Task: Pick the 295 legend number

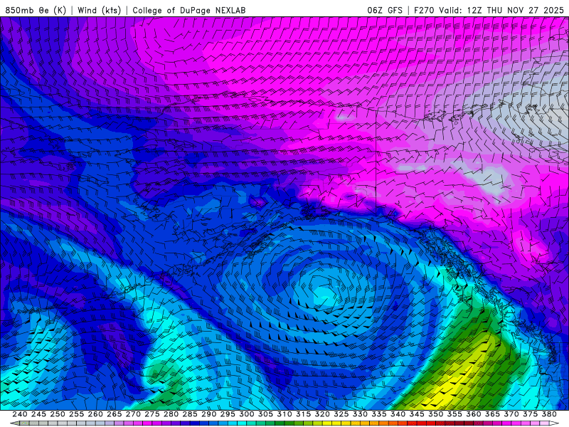Action: click(x=228, y=414)
